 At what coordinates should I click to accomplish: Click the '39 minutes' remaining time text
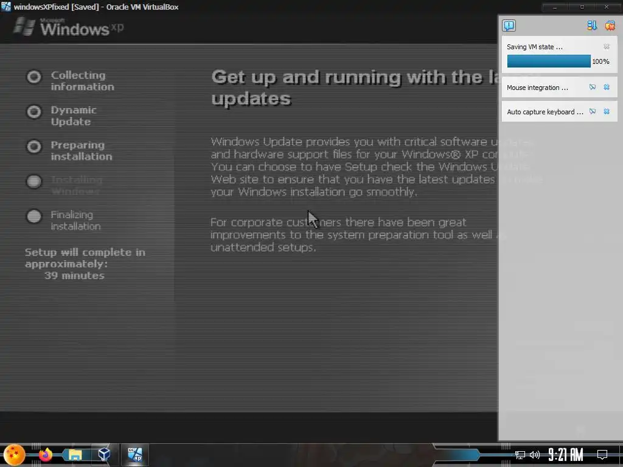[74, 275]
